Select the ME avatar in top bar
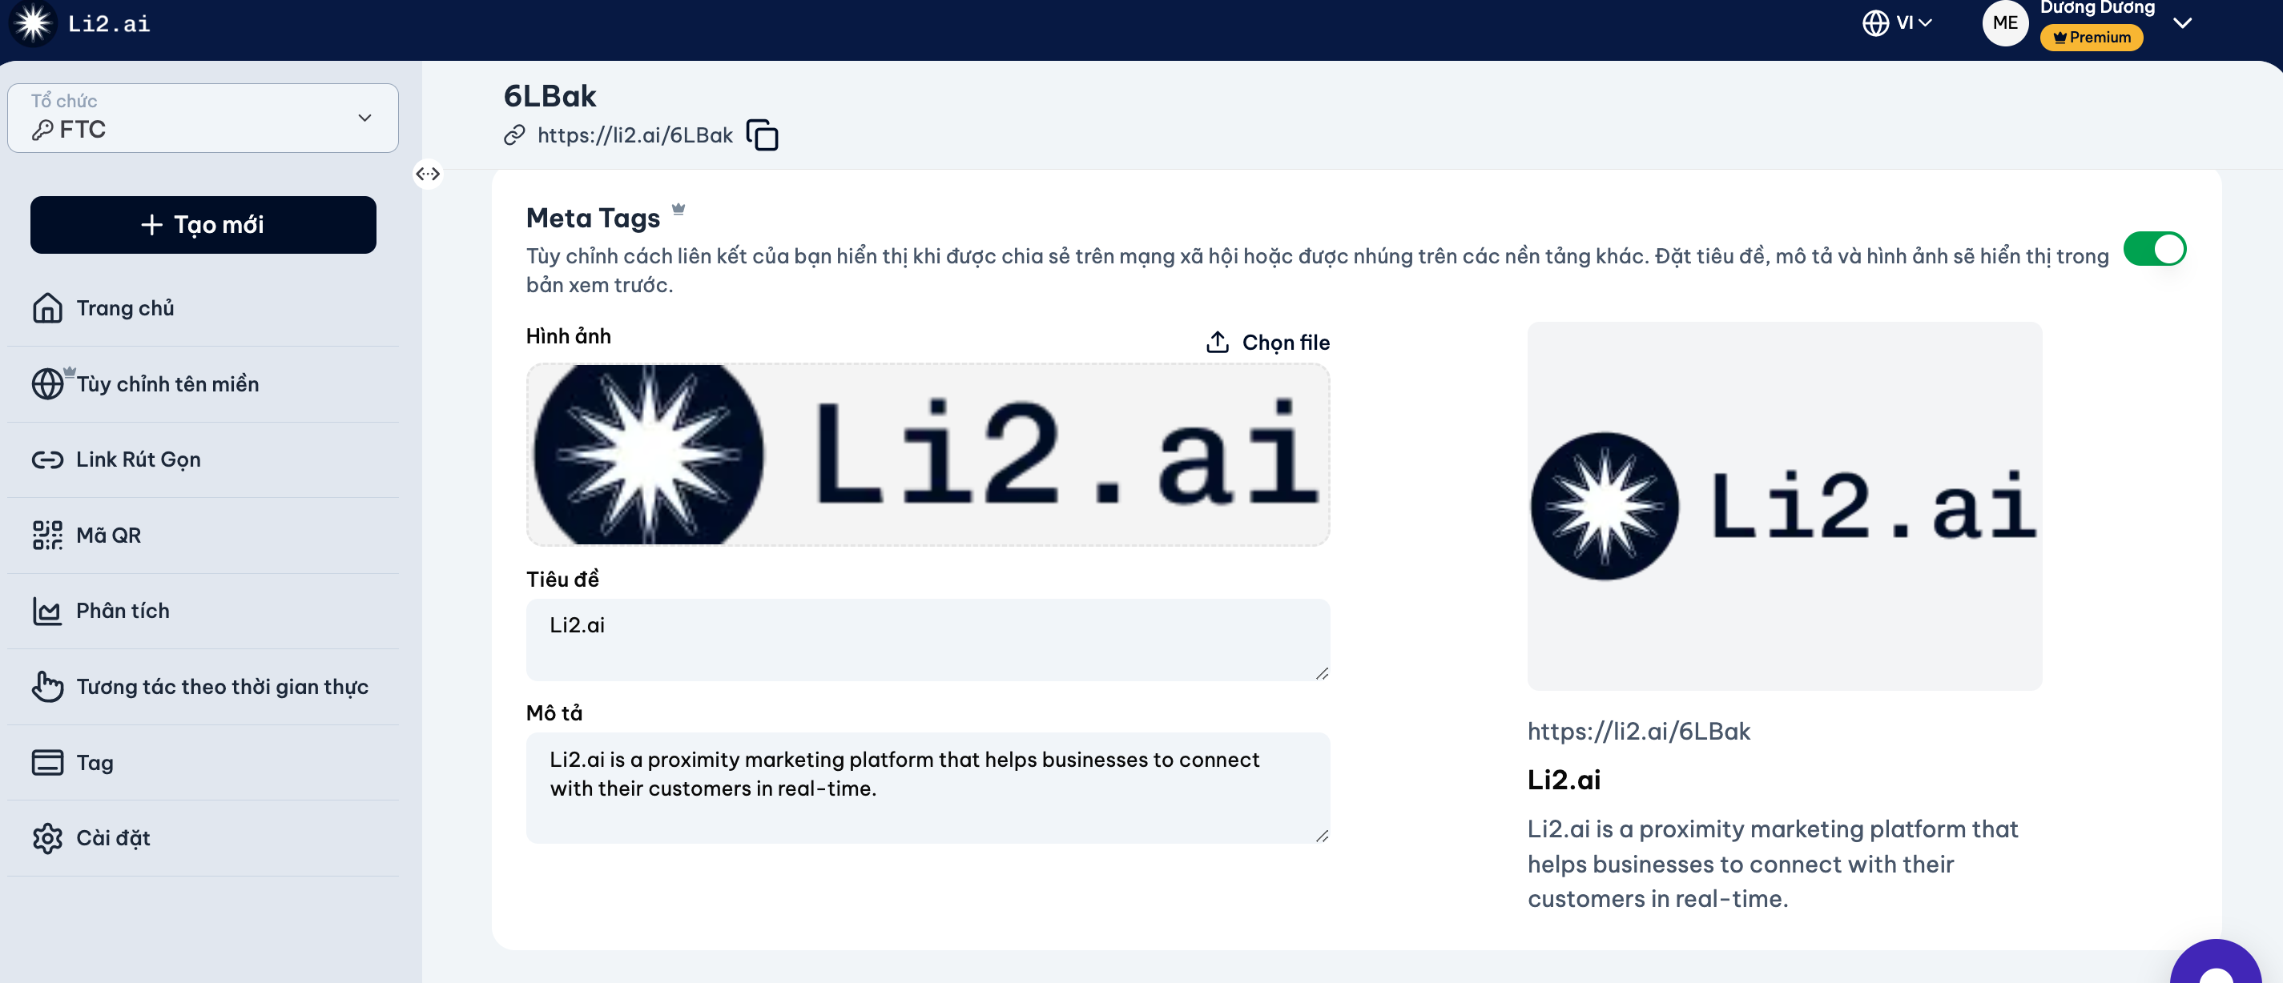This screenshot has height=983, width=2283. [2006, 24]
